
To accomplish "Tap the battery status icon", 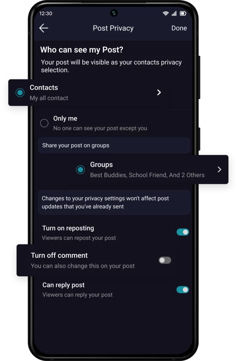I will click(183, 13).
